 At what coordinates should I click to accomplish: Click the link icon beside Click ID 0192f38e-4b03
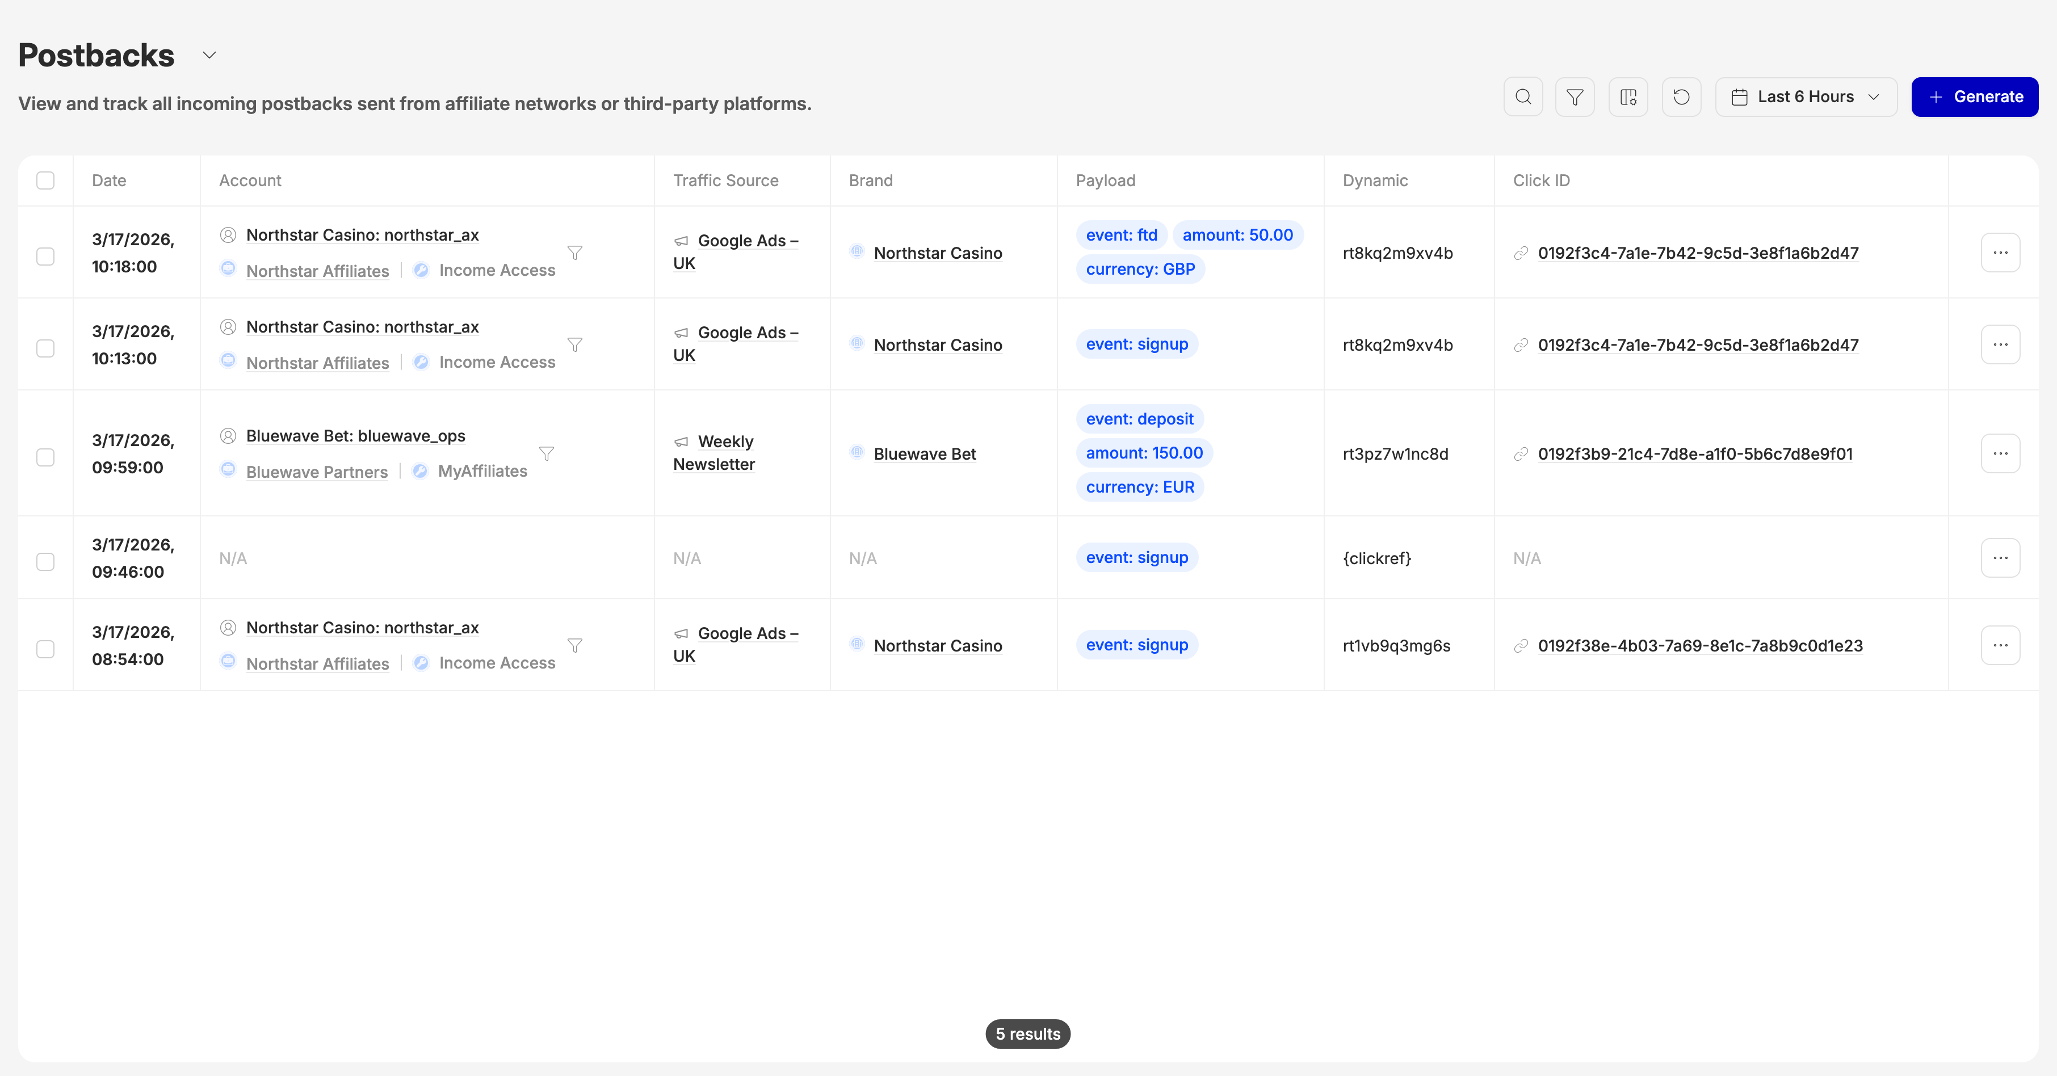tap(1521, 646)
